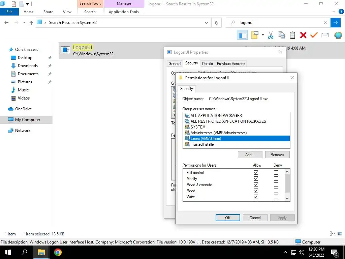
Task: Open folder options toolbar icon
Action: (255, 35)
